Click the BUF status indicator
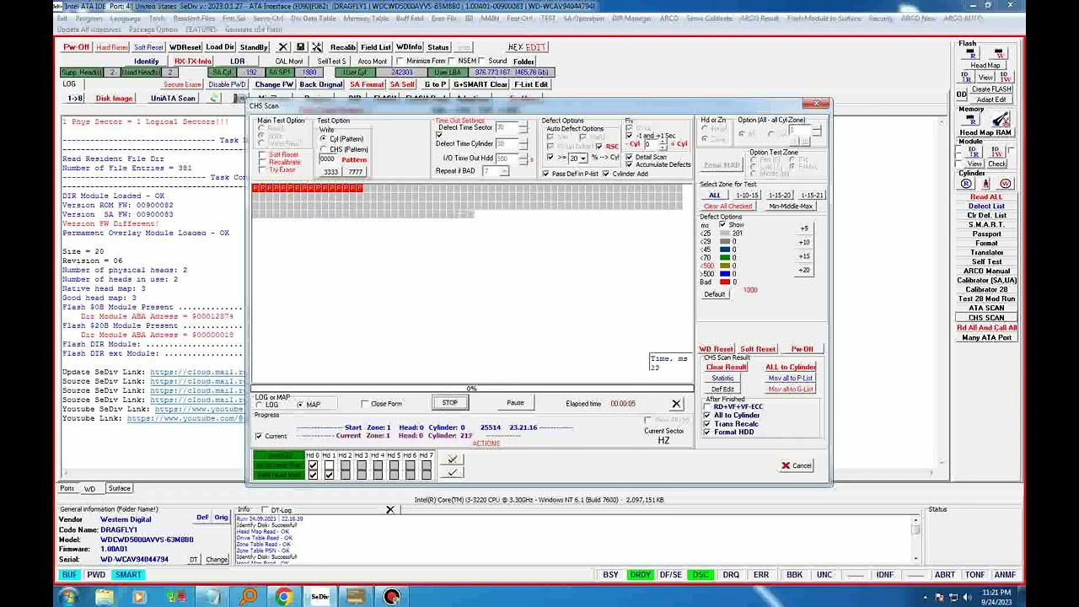The height and width of the screenshot is (607, 1079). (x=69, y=575)
